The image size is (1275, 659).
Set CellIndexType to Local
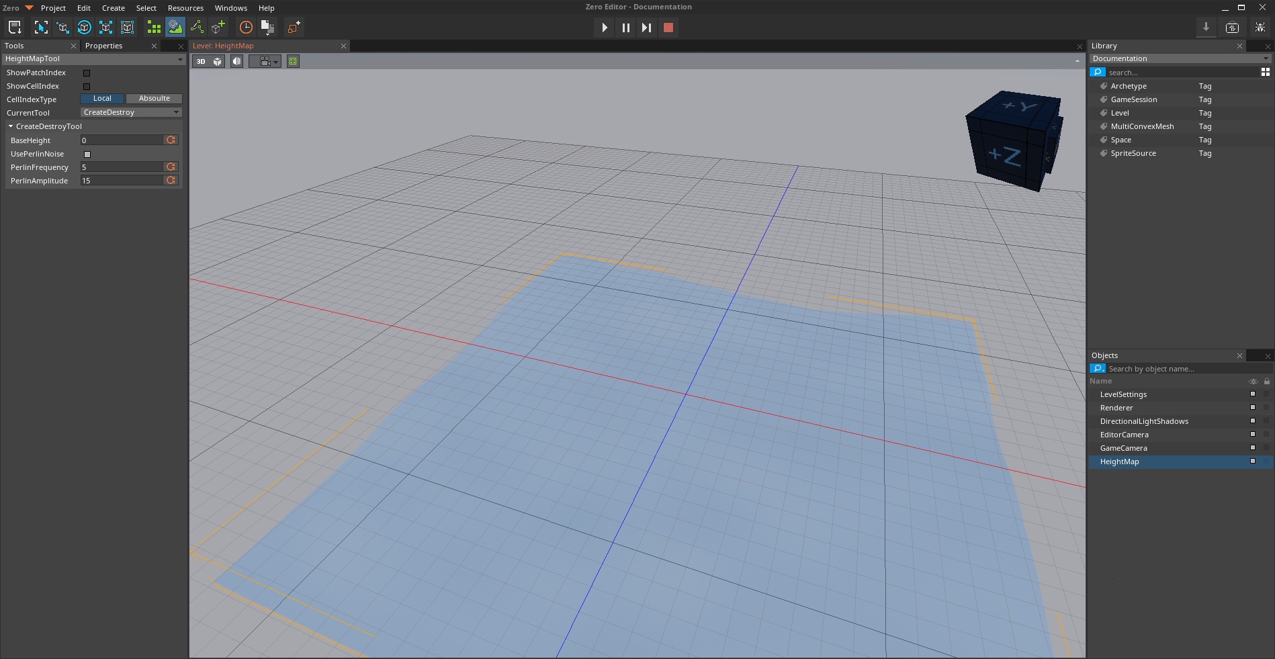pyautogui.click(x=102, y=99)
